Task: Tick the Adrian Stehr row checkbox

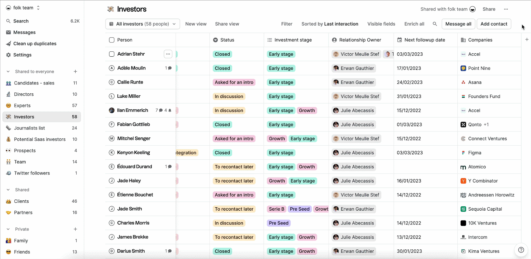Action: click(112, 54)
